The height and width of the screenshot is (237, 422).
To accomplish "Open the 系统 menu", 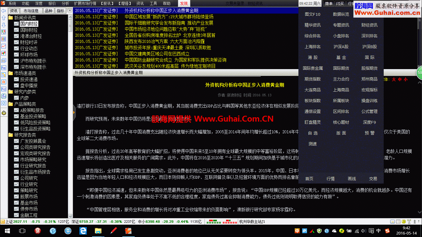I will coord(12,3).
